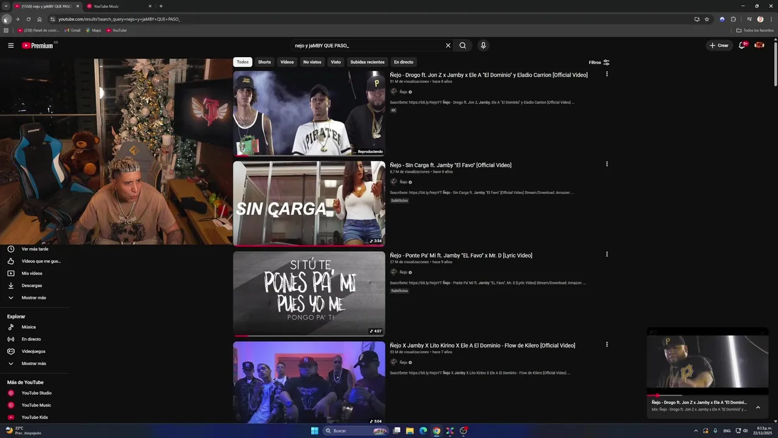Open options menu for Ponte Pa' Mi video
Viewport: 778px width, 438px height.
(607, 254)
